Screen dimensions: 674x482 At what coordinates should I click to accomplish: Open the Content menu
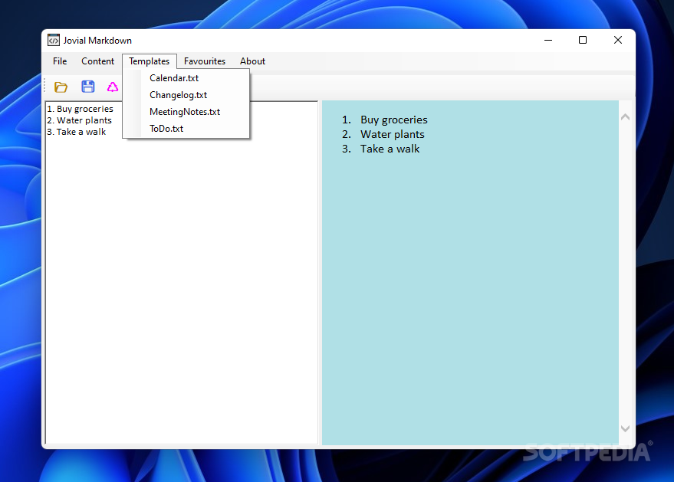click(97, 61)
